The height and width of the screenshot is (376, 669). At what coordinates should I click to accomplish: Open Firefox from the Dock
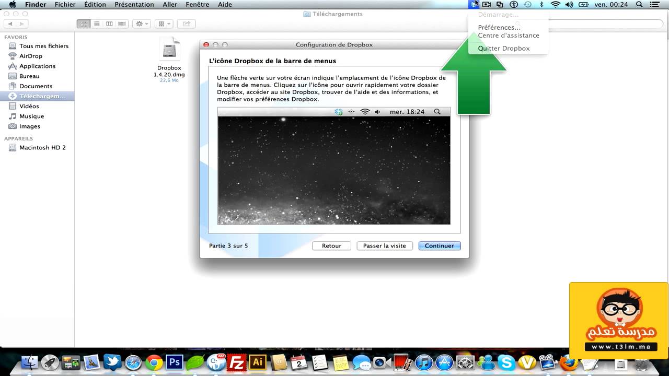(x=568, y=362)
